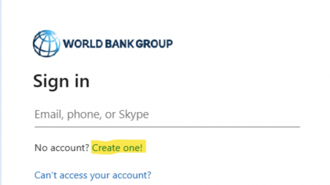Select the word BANK in the logo
Viewport: 330px width, 185px height.
(x=119, y=44)
